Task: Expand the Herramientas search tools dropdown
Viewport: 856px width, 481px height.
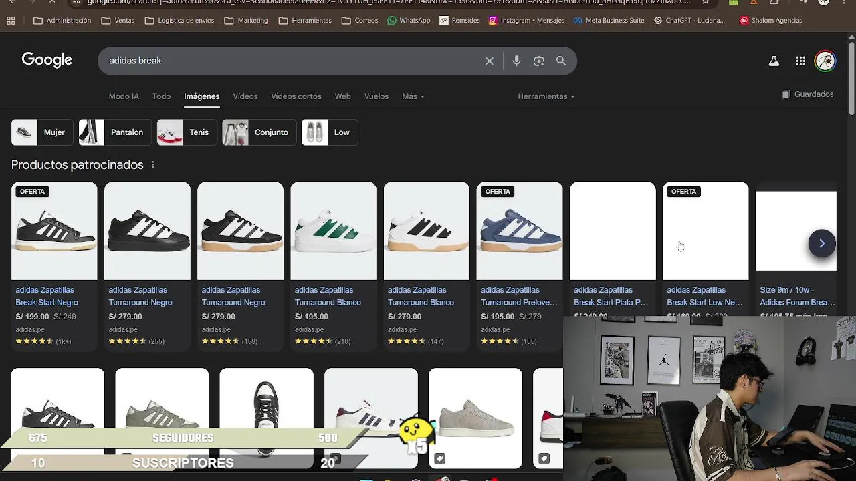Action: click(x=546, y=96)
